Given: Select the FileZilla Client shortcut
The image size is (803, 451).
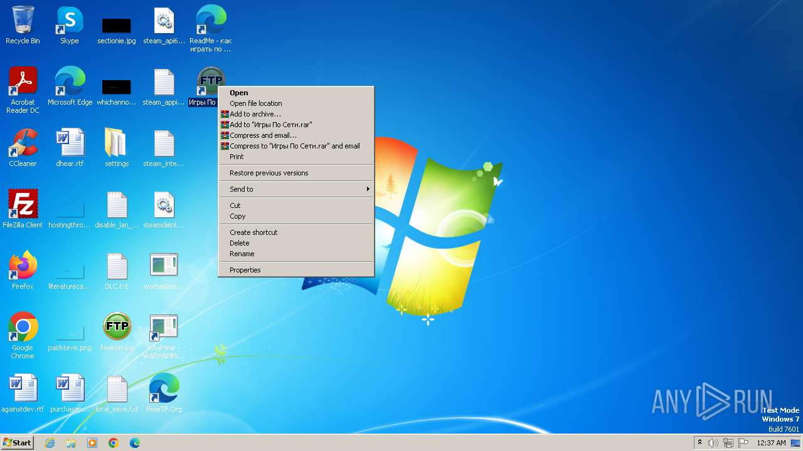Looking at the screenshot, I should coord(23,209).
